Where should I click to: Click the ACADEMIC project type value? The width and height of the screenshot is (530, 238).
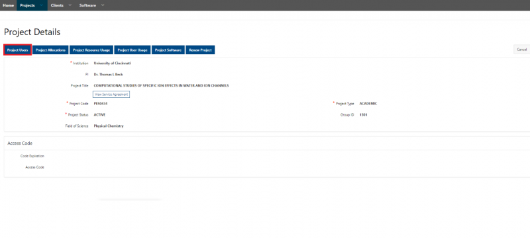coord(368,104)
